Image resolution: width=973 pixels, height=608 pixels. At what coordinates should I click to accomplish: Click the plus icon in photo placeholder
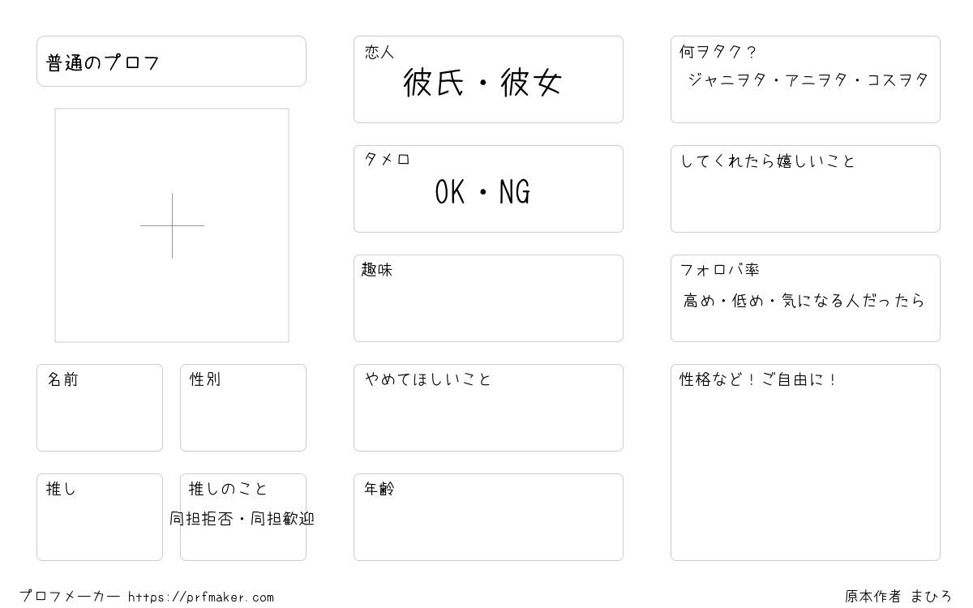coord(172,225)
